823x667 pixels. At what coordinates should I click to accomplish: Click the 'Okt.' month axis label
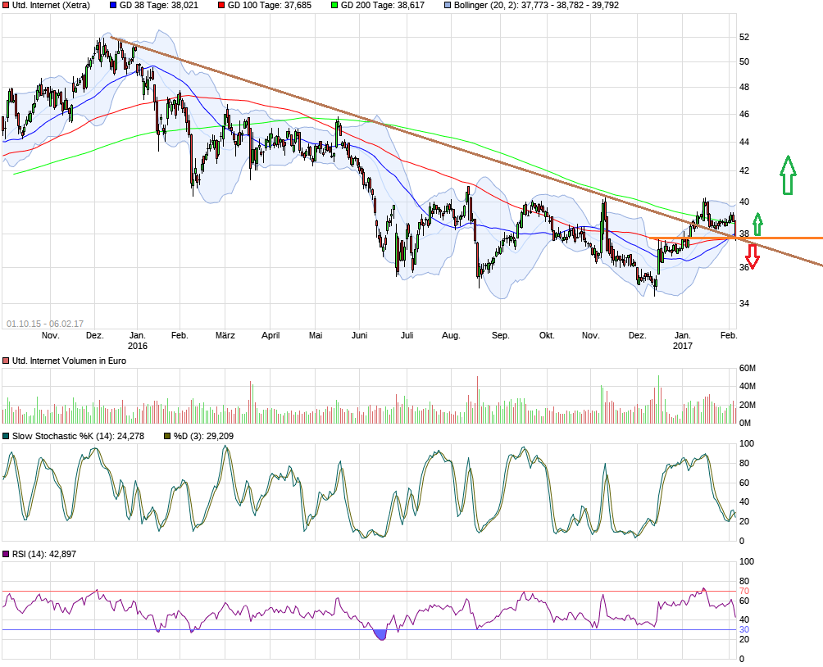[547, 336]
